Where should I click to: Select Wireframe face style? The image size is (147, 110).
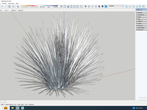92,6
